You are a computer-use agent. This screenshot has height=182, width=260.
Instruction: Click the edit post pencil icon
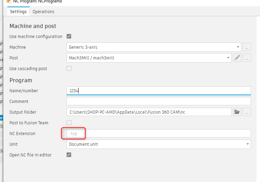237,58
